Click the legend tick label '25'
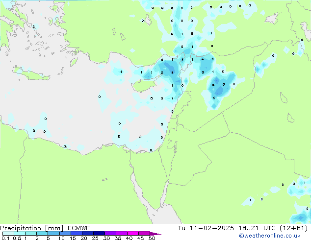 [95, 238]
